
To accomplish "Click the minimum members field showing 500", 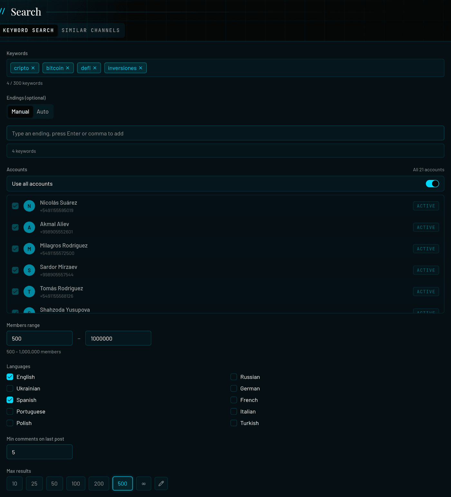I will pyautogui.click(x=40, y=338).
